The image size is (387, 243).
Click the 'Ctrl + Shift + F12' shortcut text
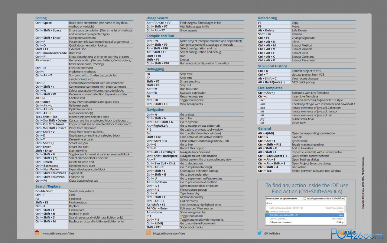[x=270, y=145]
